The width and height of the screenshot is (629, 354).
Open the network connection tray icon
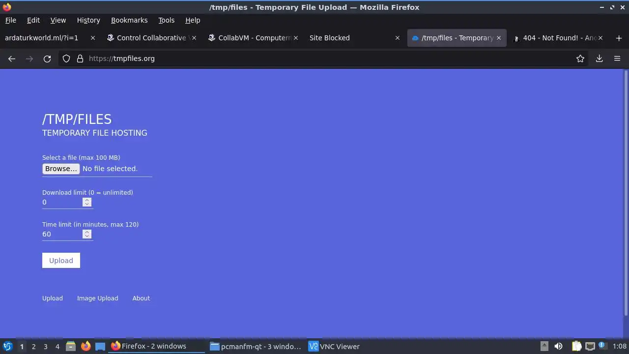click(590, 347)
